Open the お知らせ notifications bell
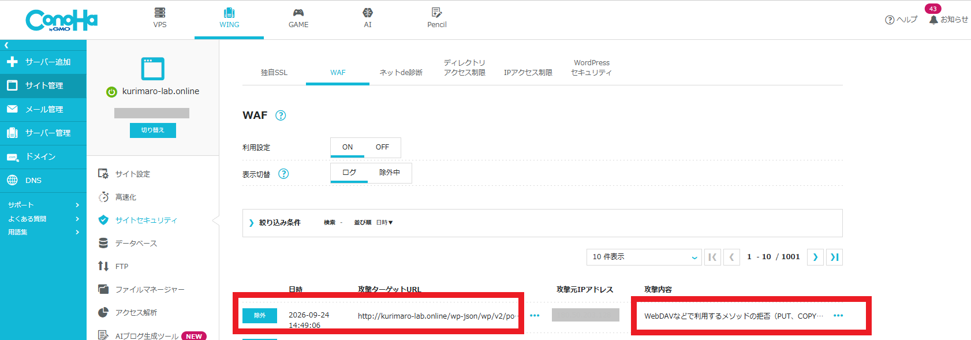Screen dimensions: 971x340 (948, 19)
